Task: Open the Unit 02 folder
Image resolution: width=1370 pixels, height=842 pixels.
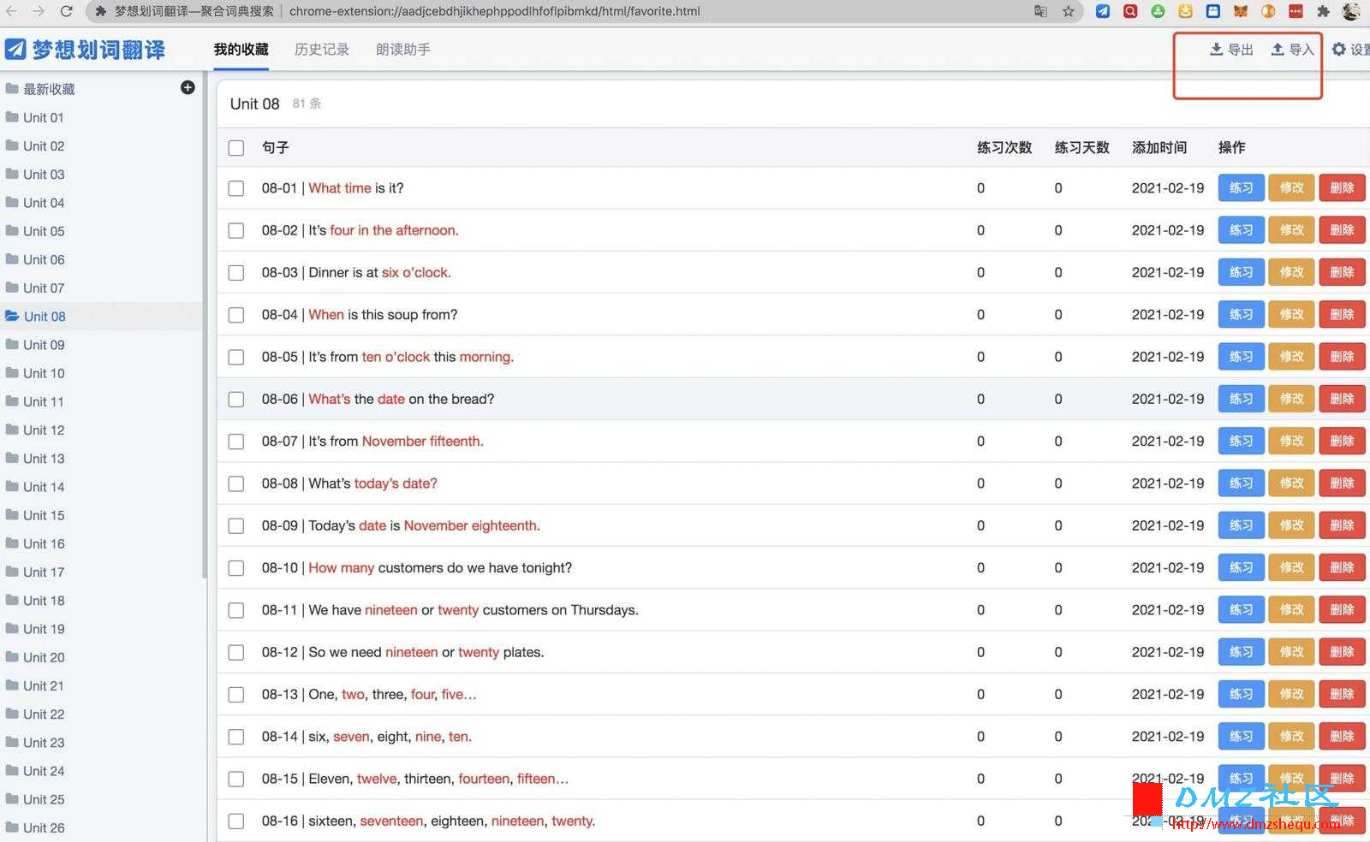Action: [101, 145]
